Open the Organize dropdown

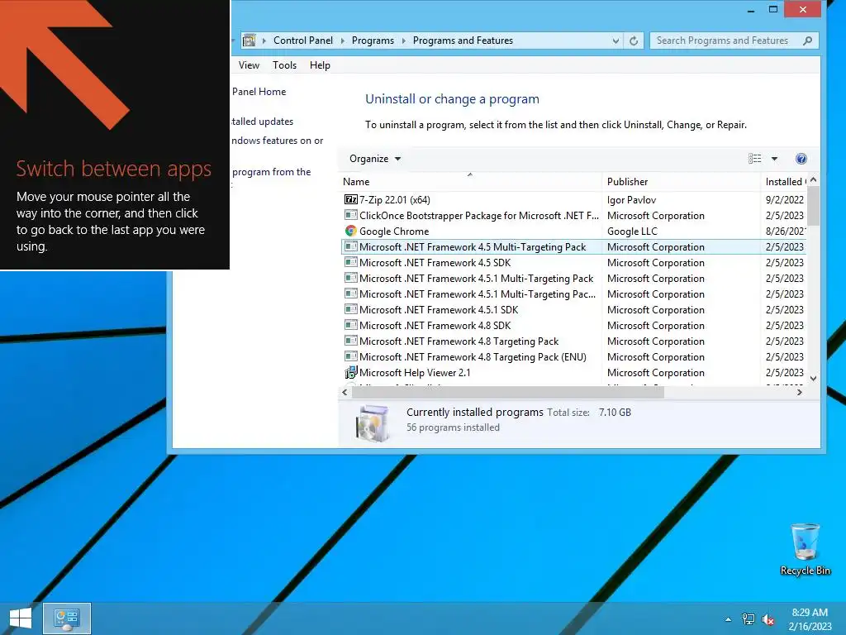[x=374, y=159]
